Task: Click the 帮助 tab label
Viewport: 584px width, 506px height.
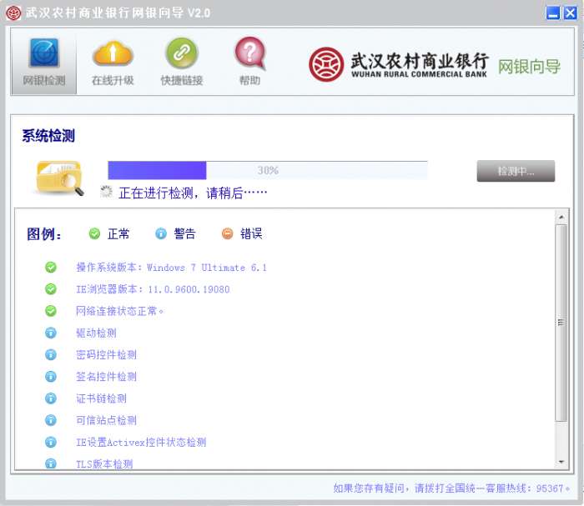Action: click(250, 80)
